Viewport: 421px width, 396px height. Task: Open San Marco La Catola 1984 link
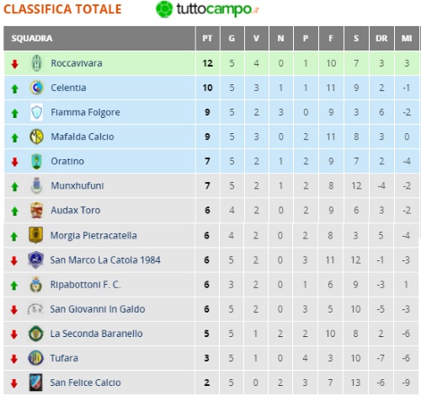pyautogui.click(x=105, y=260)
